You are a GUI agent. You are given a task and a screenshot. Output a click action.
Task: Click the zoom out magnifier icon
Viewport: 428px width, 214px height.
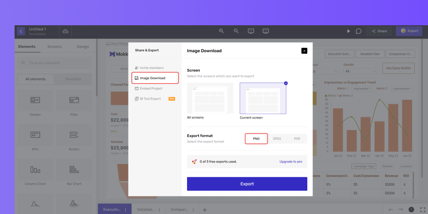click(236, 31)
